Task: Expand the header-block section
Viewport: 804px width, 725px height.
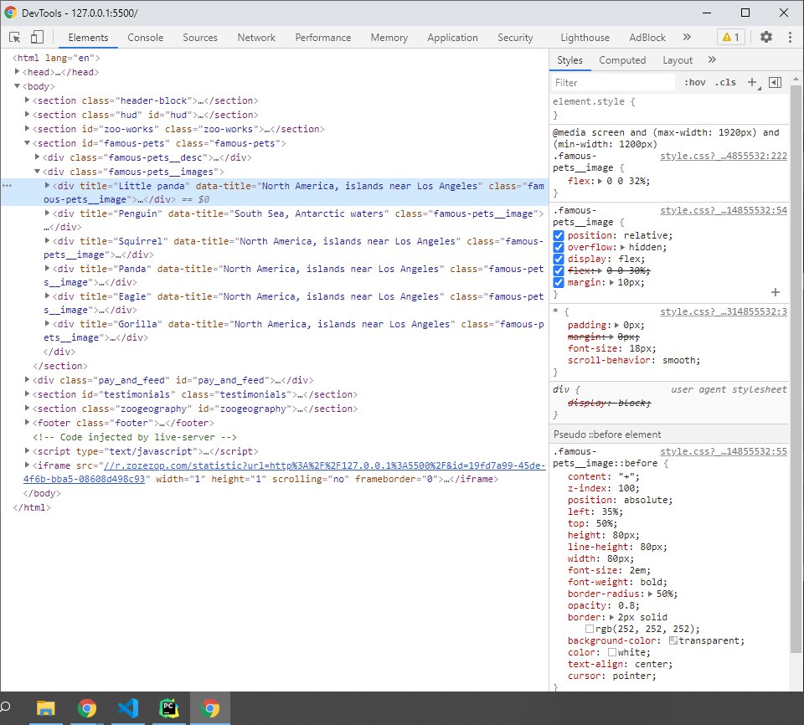Action: coord(27,100)
